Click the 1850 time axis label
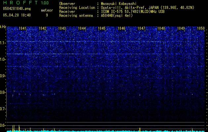The width and height of the screenshot is (208, 132). click(201, 28)
